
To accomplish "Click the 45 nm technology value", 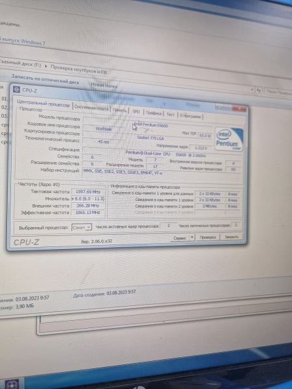I will pyautogui.click(x=104, y=141).
